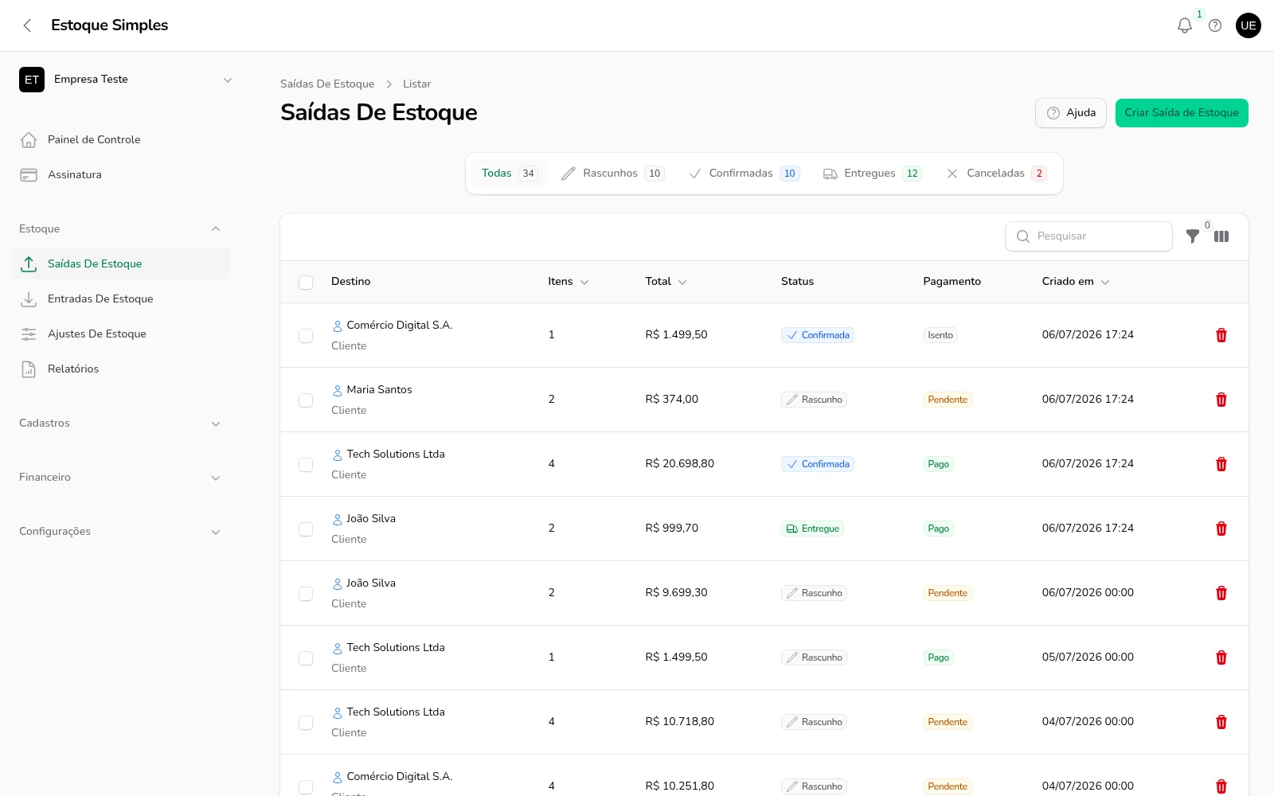1274x796 pixels.
Task: Toggle columns with the column layout icon
Action: [x=1221, y=236]
